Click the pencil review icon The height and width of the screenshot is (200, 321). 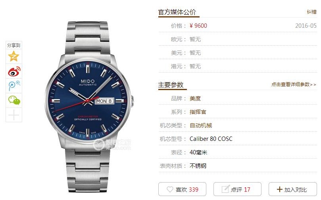pos(225,189)
